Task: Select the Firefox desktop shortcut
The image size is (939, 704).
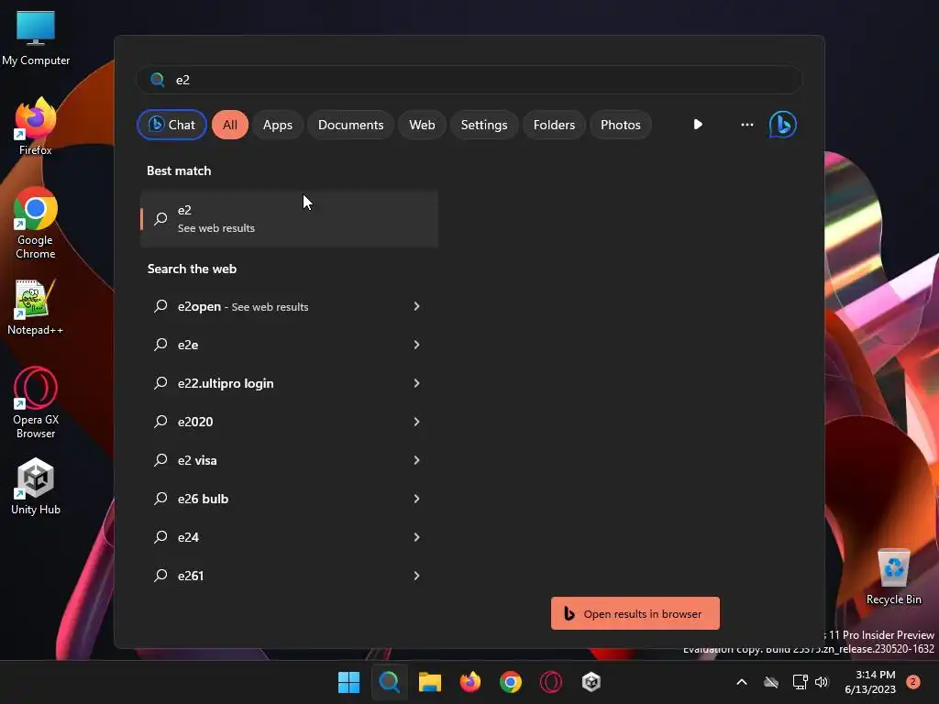Action: [36, 126]
